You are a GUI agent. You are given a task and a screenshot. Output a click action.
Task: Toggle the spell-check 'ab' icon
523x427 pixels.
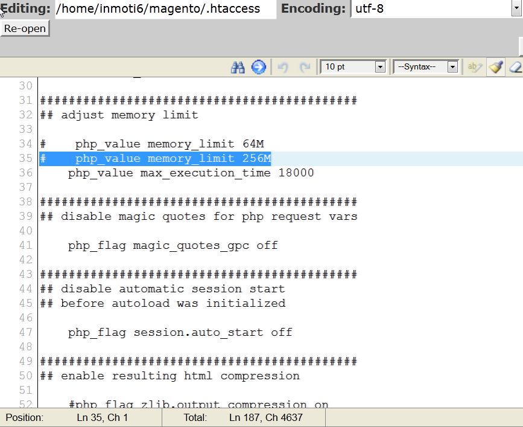(x=475, y=67)
